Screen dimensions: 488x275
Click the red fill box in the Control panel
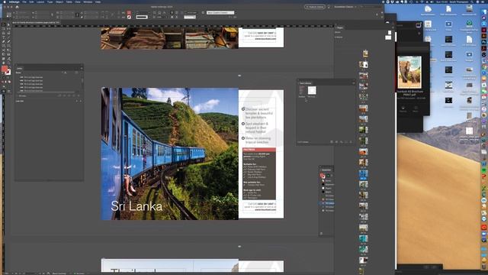(x=129, y=13)
